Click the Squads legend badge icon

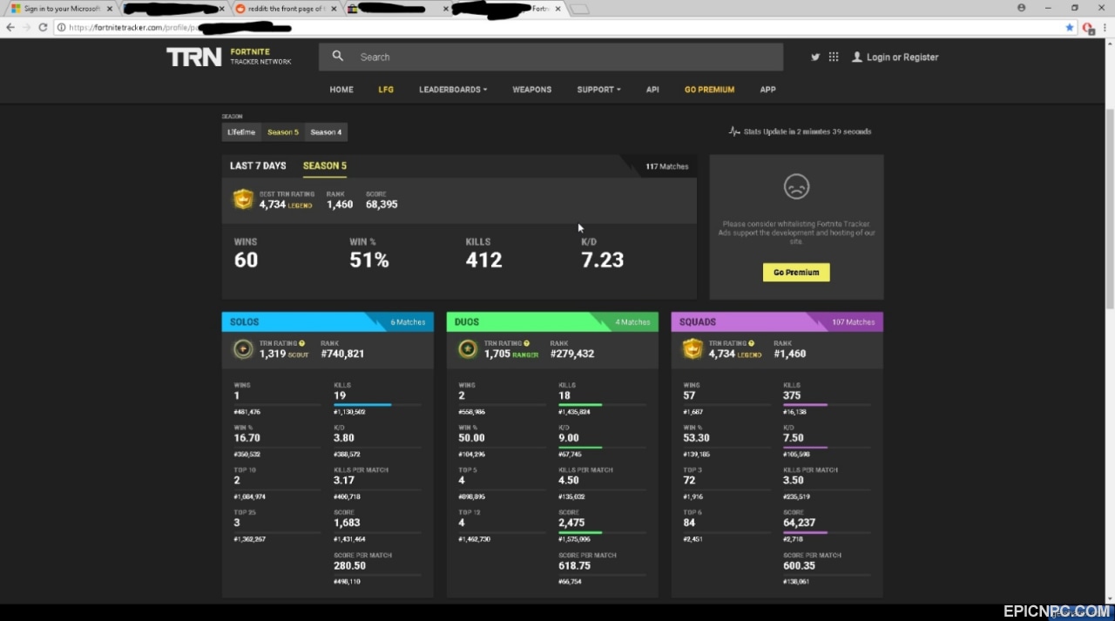click(x=693, y=349)
